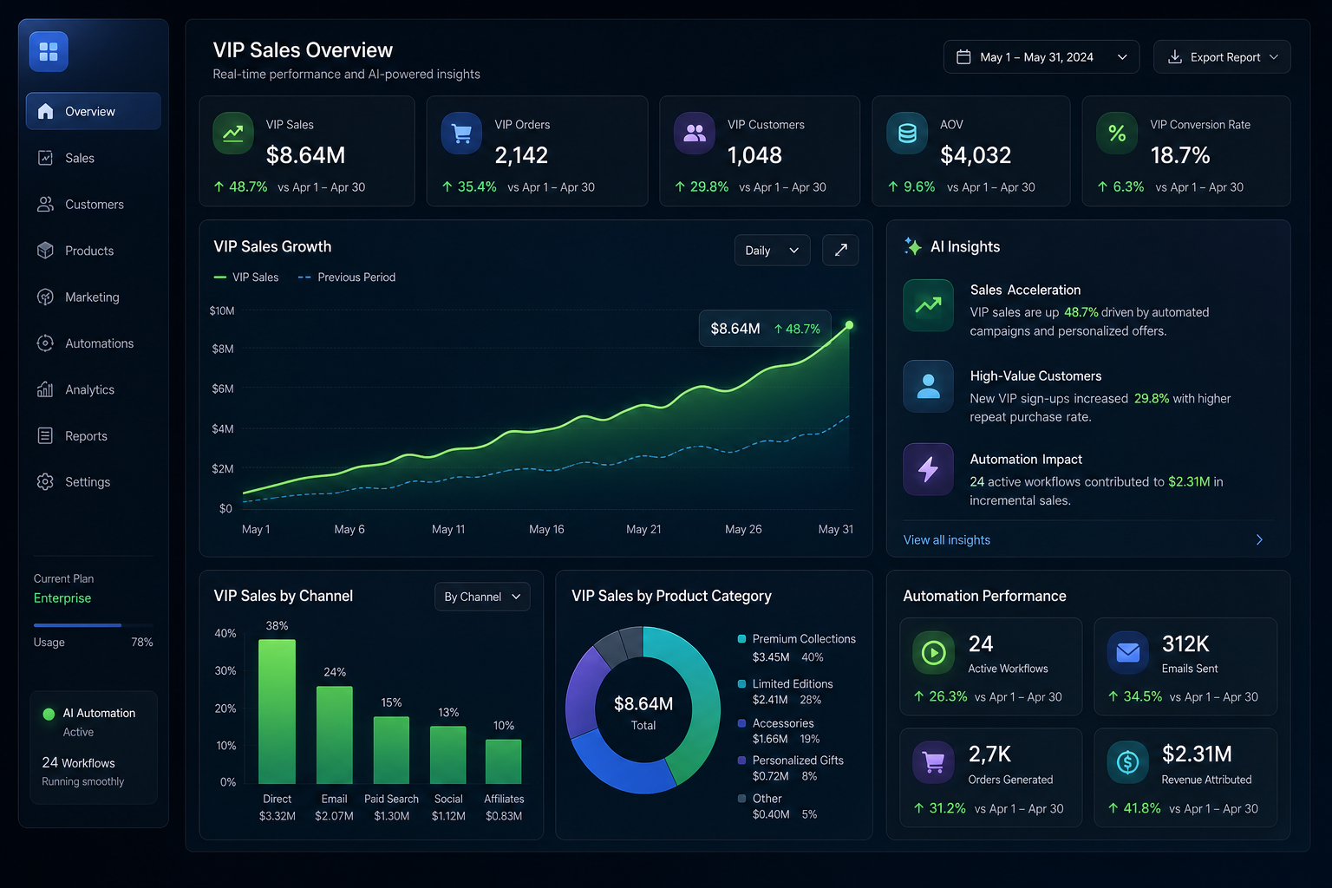The height and width of the screenshot is (888, 1332).
Task: Click the chart endpoint marker at May 31
Action: [849, 325]
